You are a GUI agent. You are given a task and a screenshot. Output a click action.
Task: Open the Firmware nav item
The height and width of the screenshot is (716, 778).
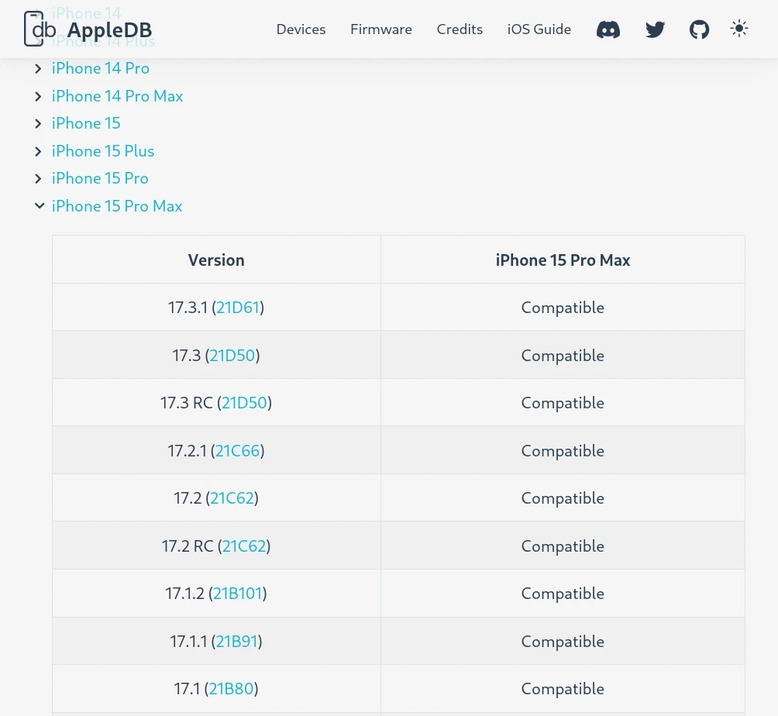(x=381, y=29)
